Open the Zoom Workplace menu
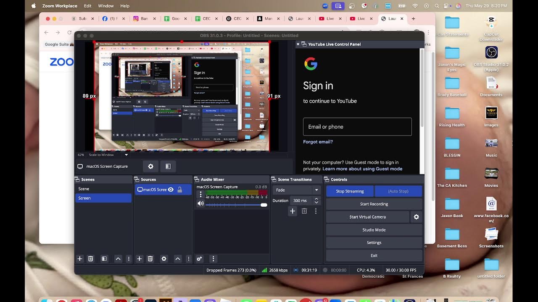This screenshot has width=538, height=302. coord(60,6)
